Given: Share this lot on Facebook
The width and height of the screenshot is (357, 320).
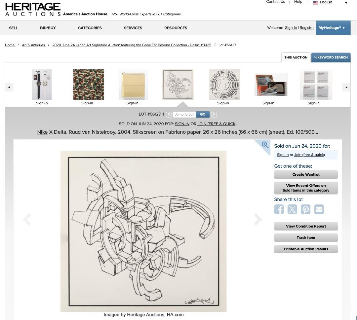Looking at the screenshot, I should point(279,209).
